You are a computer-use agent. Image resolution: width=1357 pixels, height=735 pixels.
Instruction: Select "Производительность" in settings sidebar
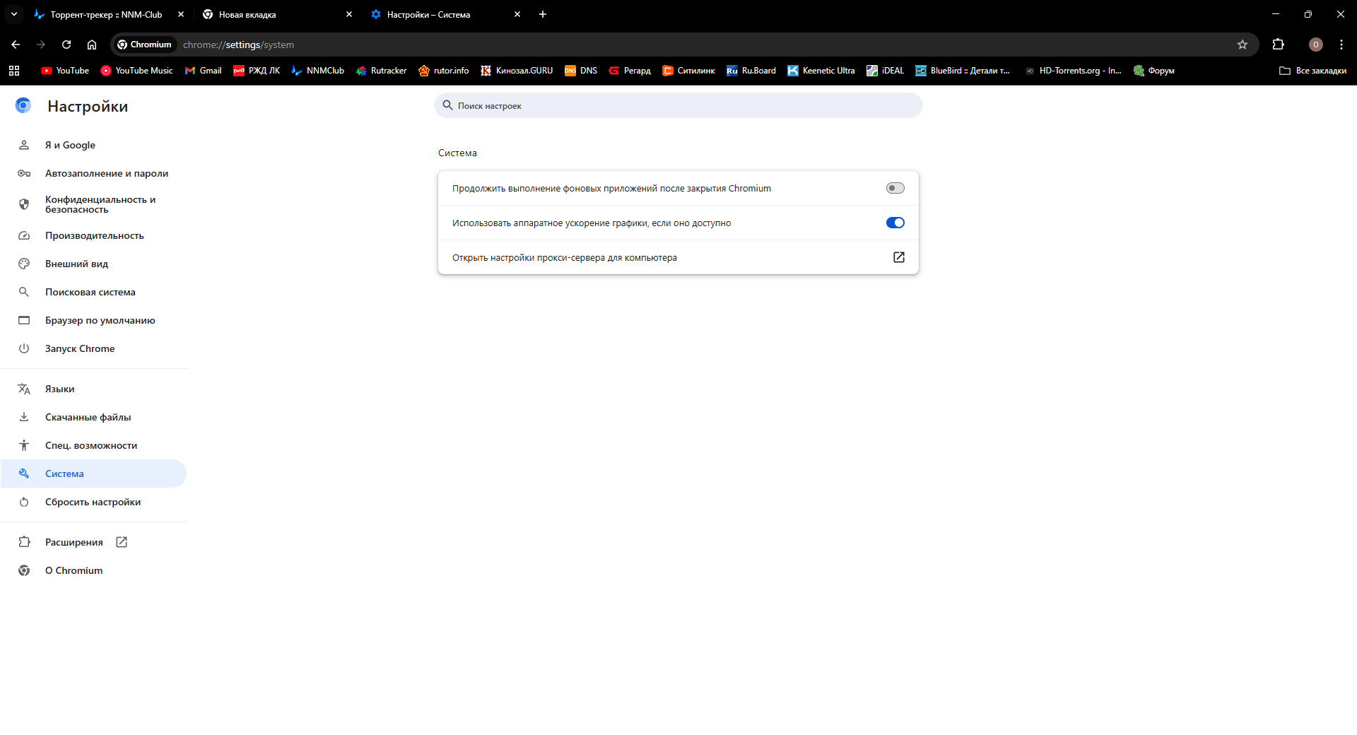pos(94,235)
